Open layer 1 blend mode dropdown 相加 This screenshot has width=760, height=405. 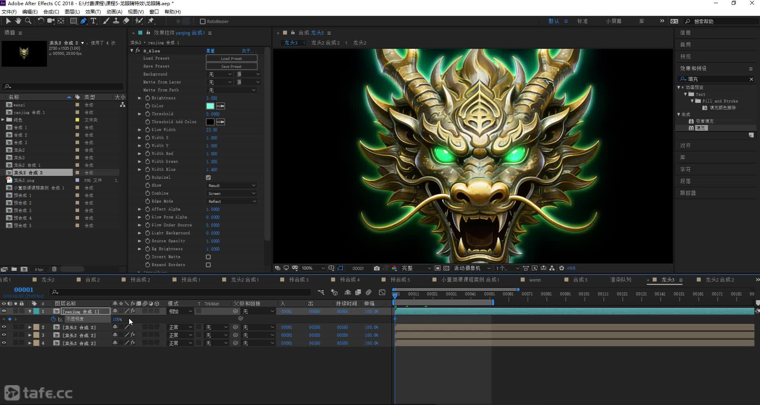180,311
